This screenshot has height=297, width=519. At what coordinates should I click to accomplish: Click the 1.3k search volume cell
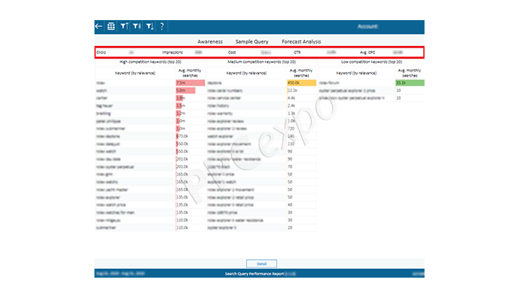coord(302,114)
